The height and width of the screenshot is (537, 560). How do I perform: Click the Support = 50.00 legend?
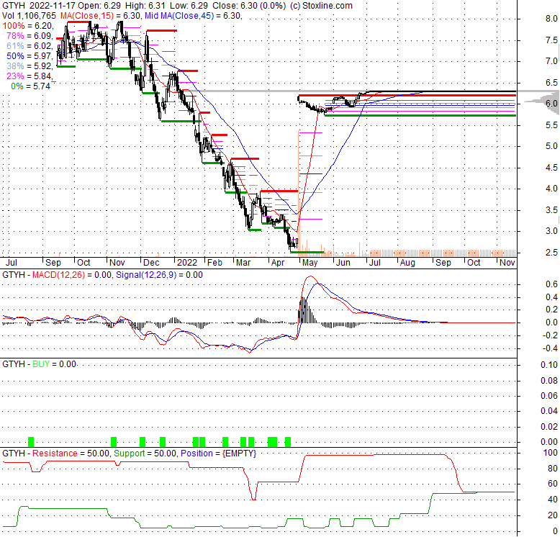145,453
